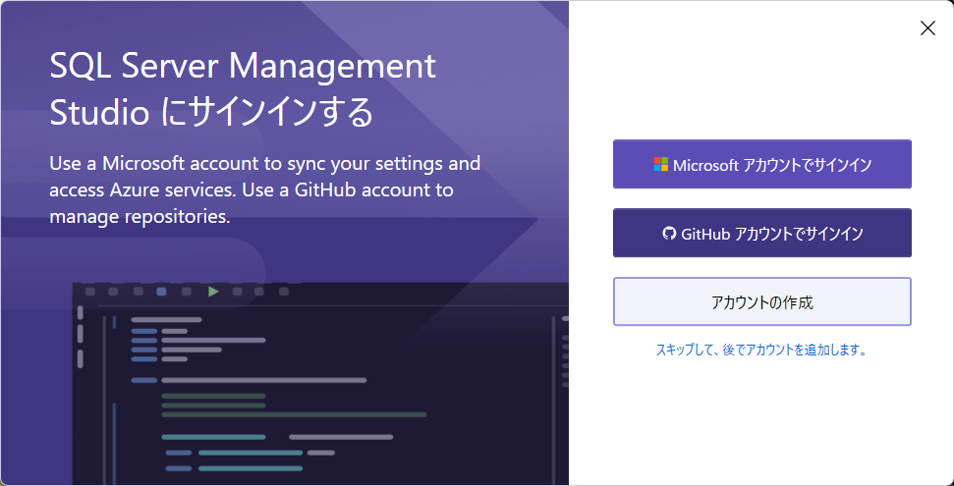Click the description text about syncing settings

[264, 163]
